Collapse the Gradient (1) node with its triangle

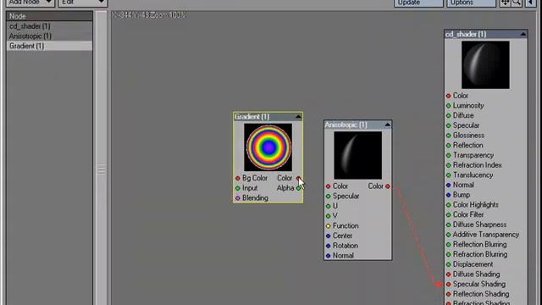298,117
